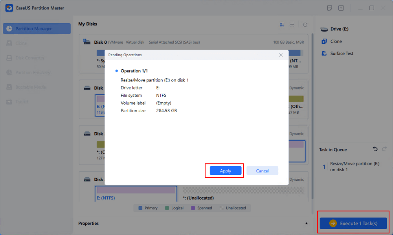Viewport: 393px width, 235px height.
Task: Redo the queued task
Action: 384,149
